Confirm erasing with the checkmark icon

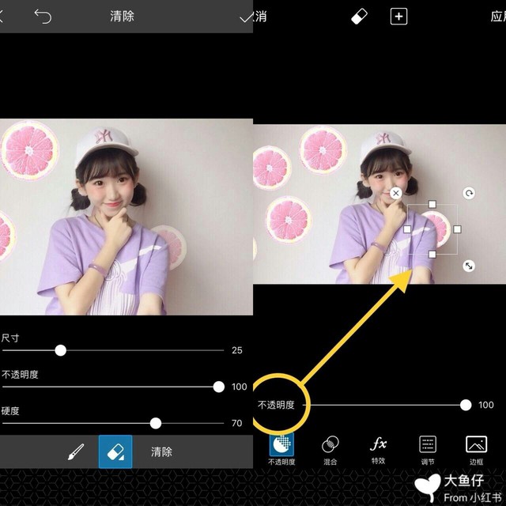click(x=246, y=17)
